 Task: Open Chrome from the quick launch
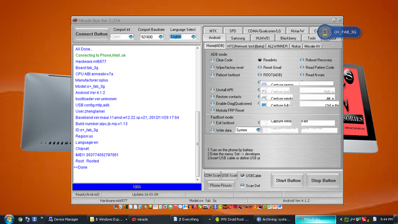20,219
